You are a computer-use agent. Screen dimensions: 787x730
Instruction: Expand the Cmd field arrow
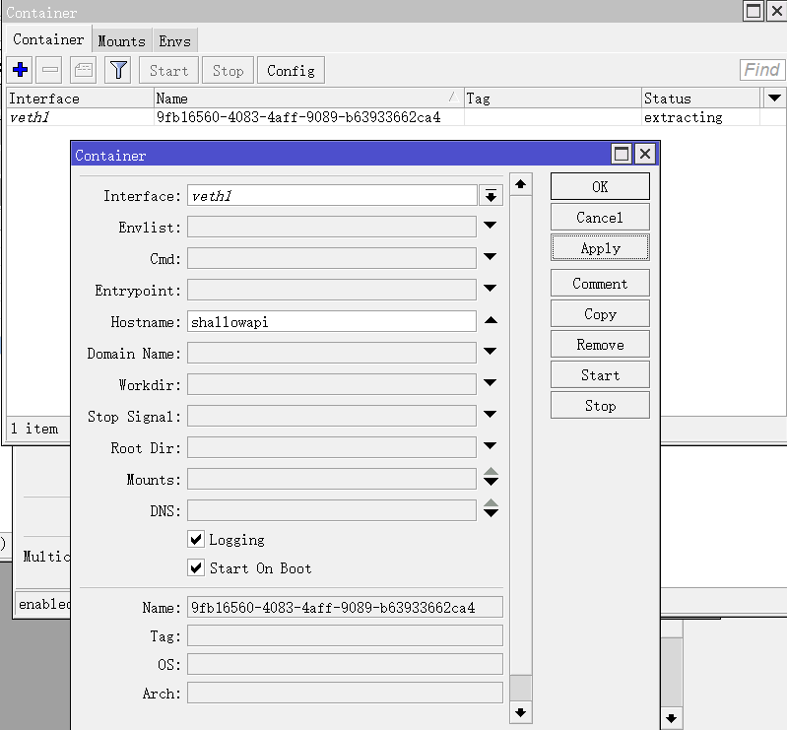[491, 256]
